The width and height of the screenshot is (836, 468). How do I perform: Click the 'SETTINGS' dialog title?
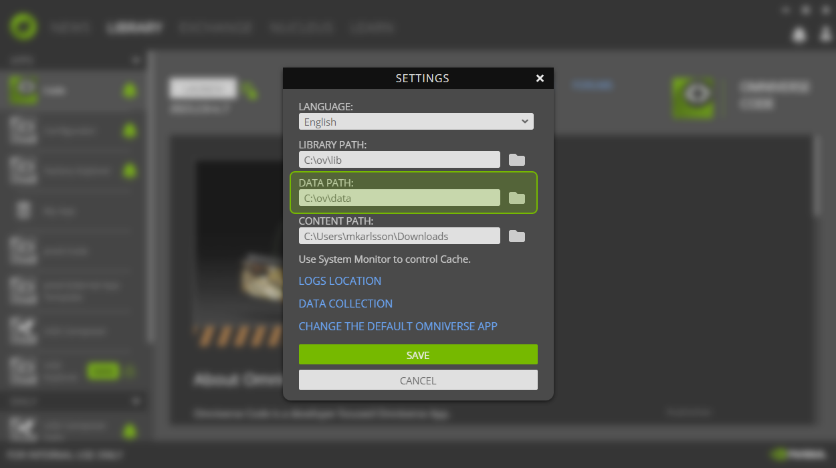tap(422, 78)
